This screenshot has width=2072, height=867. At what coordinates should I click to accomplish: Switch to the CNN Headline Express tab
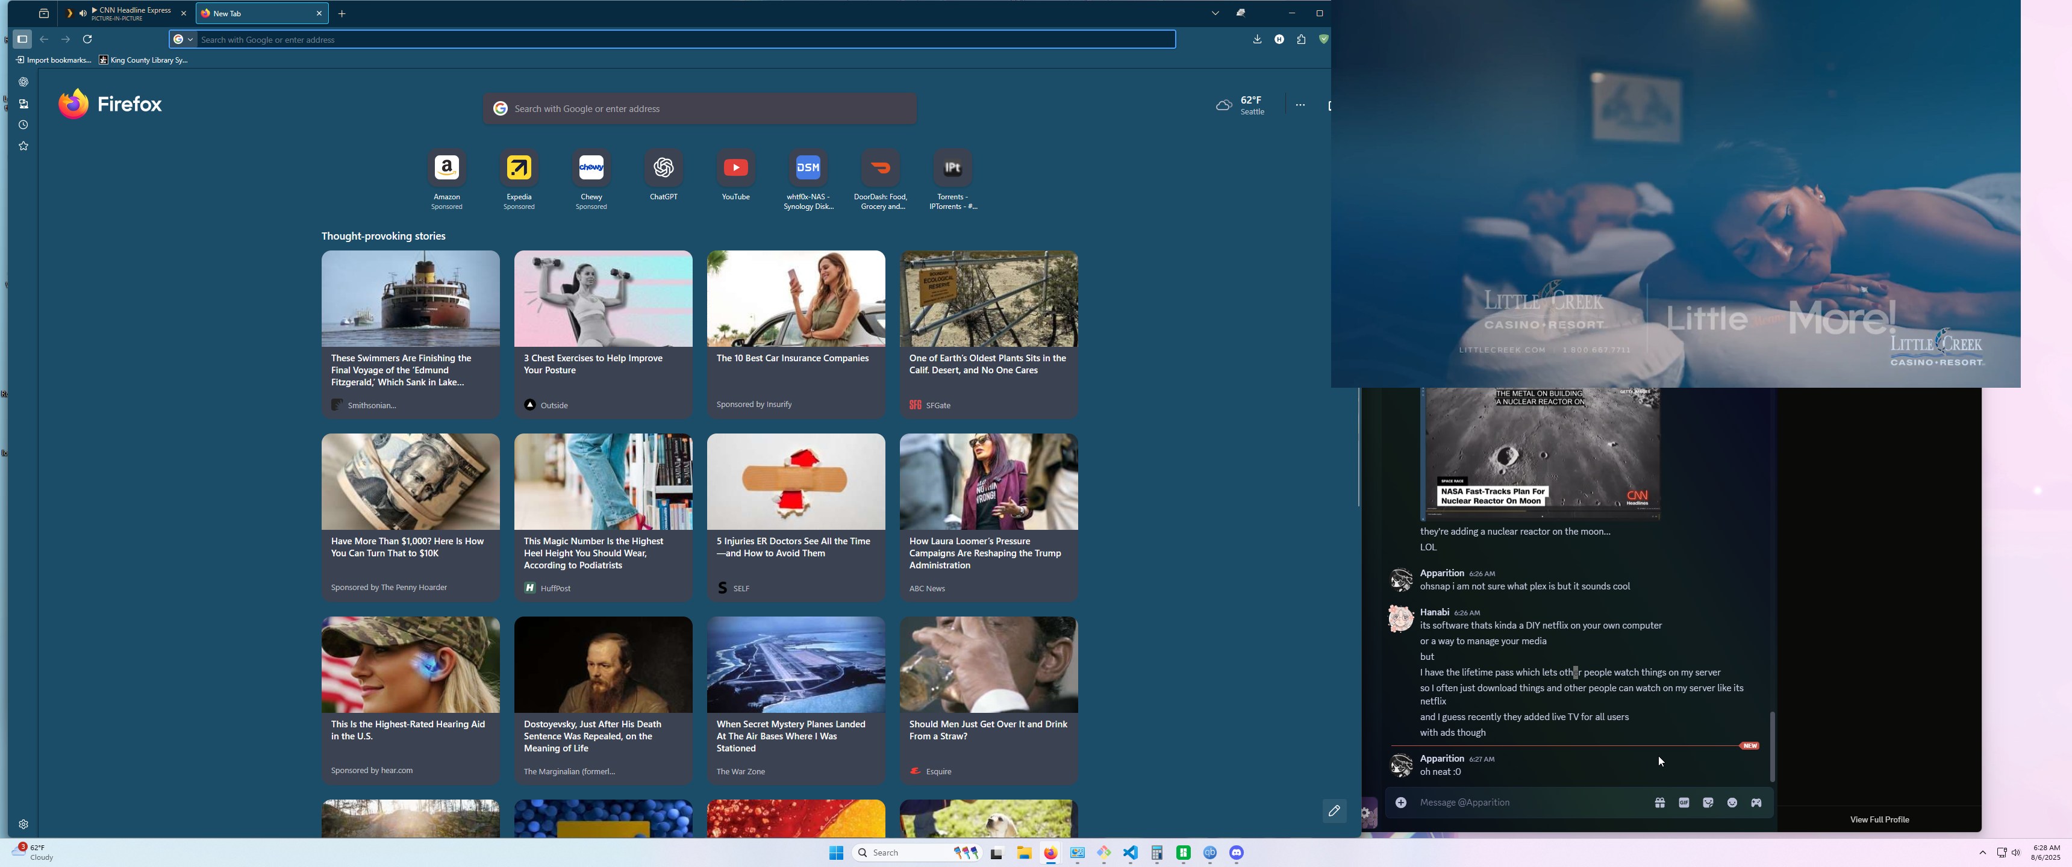pyautogui.click(x=129, y=13)
